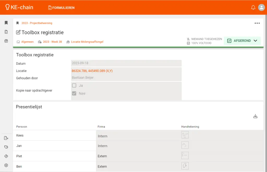The width and height of the screenshot is (267, 172).
Task: Click the Algemeen link
Action: point(27,42)
